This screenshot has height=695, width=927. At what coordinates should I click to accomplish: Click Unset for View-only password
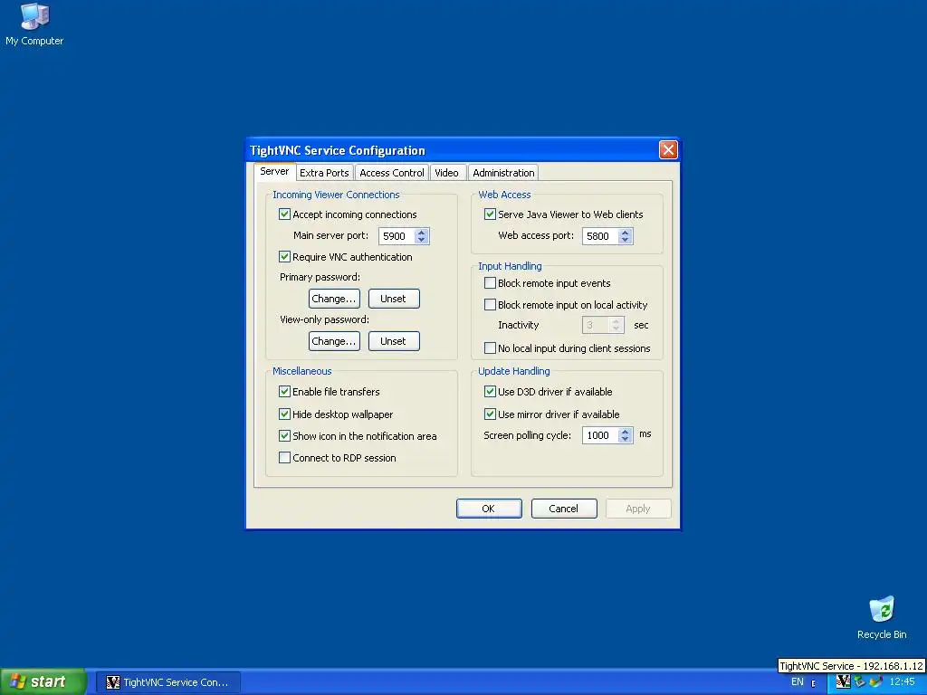(394, 341)
